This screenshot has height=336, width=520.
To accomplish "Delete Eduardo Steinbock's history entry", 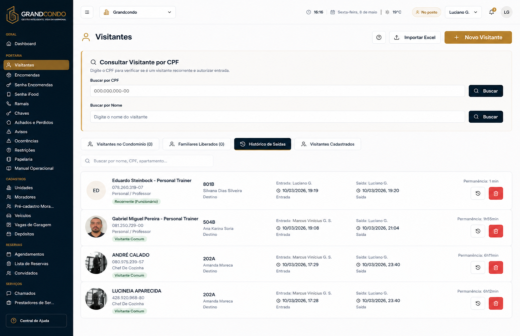I will point(496,193).
